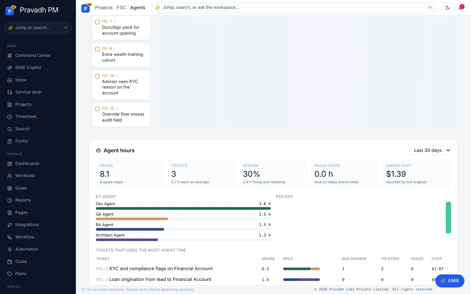Focus the workspace search field
471x294 pixels.
tap(293, 8)
